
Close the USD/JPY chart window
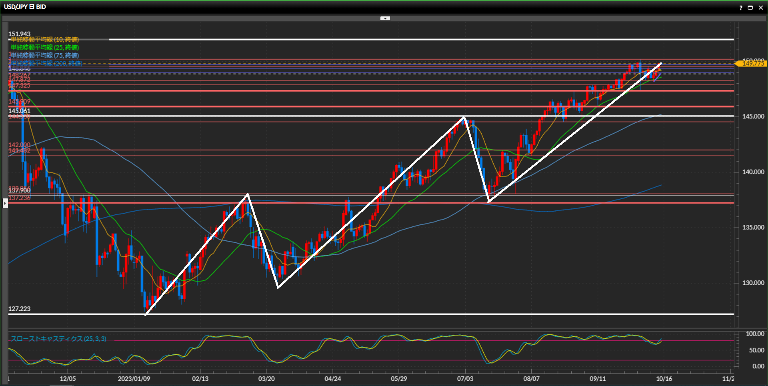pyautogui.click(x=761, y=8)
